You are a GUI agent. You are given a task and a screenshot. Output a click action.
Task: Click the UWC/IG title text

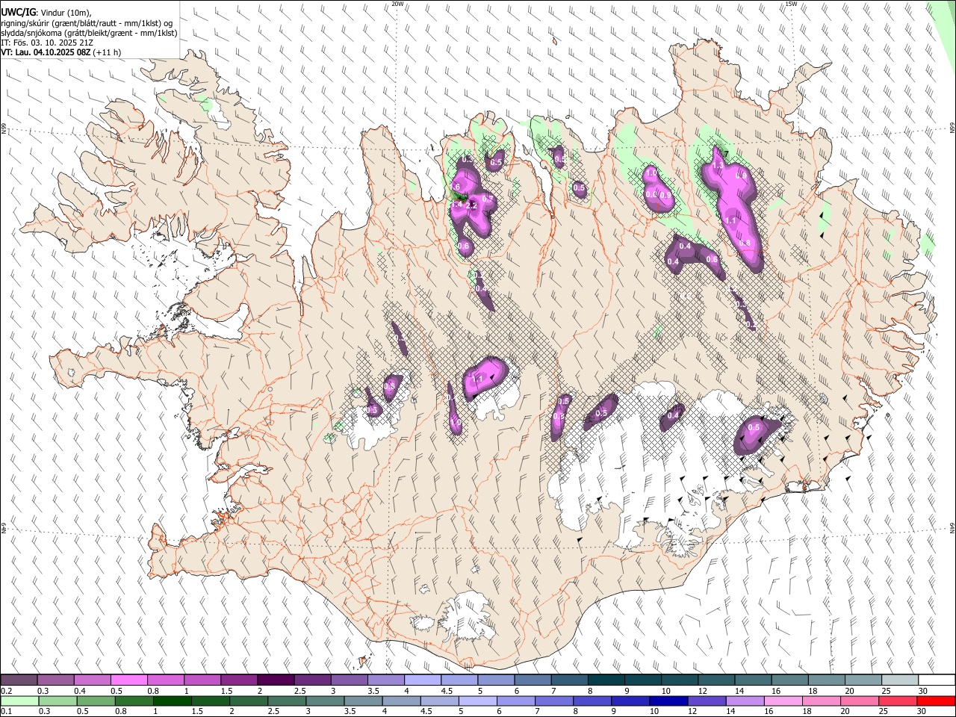[x=18, y=13]
